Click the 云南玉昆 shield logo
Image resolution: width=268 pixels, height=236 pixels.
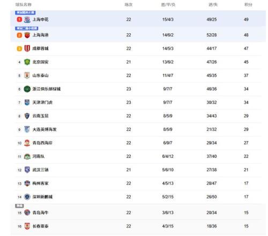point(27,116)
